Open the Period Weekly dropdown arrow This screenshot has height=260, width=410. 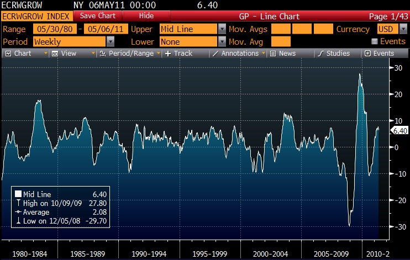111,41
